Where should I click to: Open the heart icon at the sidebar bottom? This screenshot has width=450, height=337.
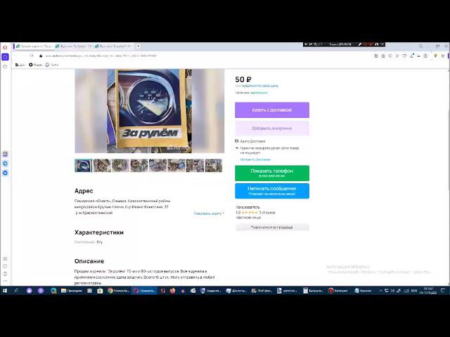point(5,266)
